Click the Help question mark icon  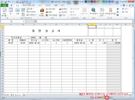(x=124, y=5)
